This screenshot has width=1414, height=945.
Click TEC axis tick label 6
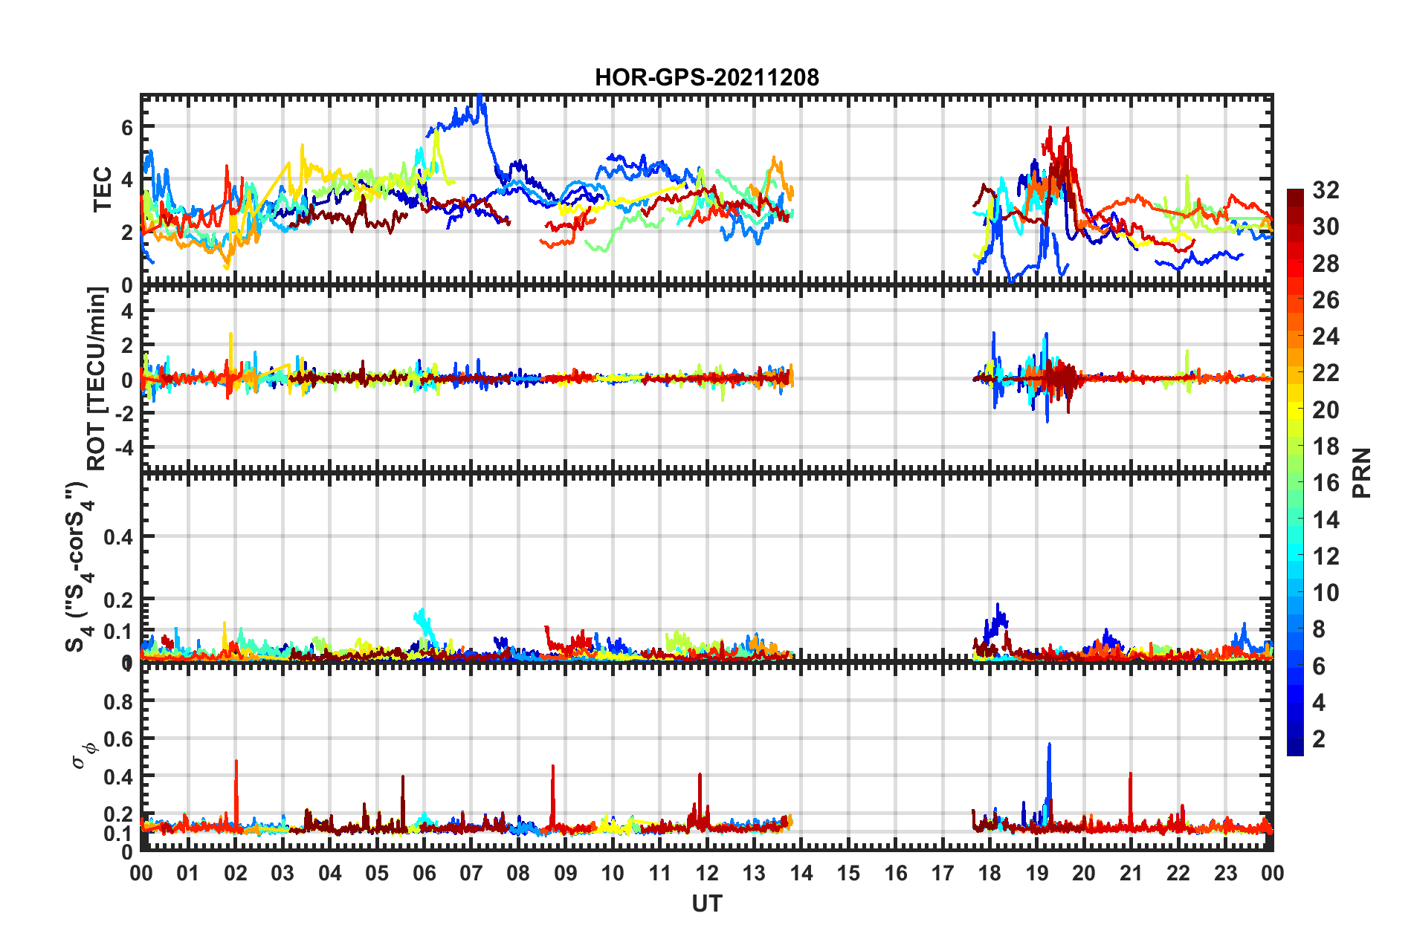pyautogui.click(x=127, y=128)
